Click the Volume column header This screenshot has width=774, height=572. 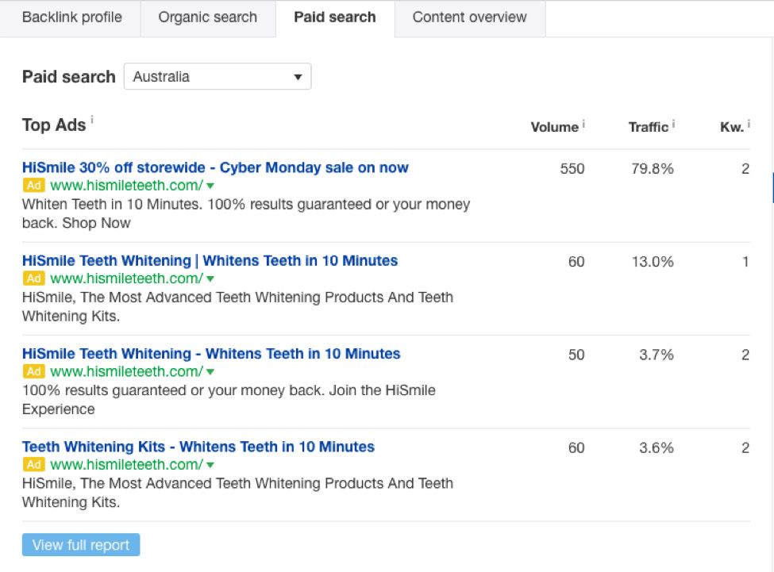point(554,127)
